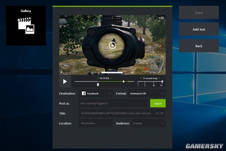Expand the Destination Facebook dropdown
The height and width of the screenshot is (151, 226).
(96, 94)
